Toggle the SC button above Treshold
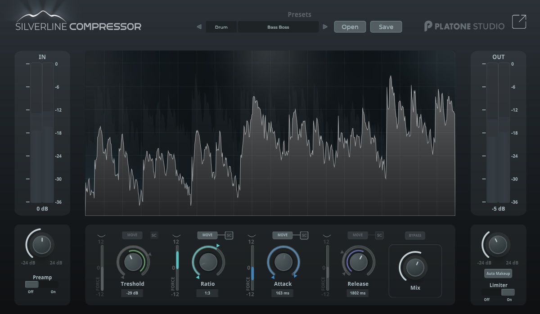The image size is (540, 314). point(154,235)
